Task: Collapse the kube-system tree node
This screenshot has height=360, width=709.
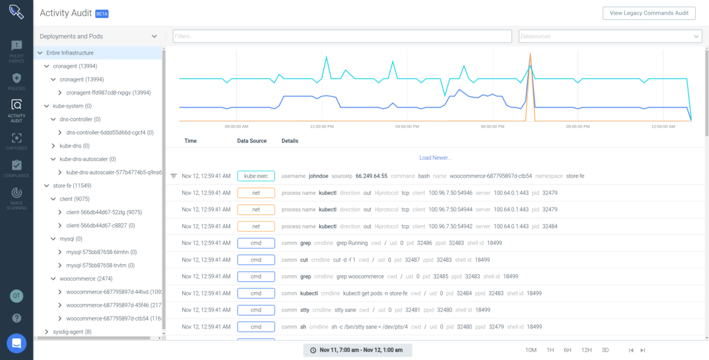Action: 47,106
